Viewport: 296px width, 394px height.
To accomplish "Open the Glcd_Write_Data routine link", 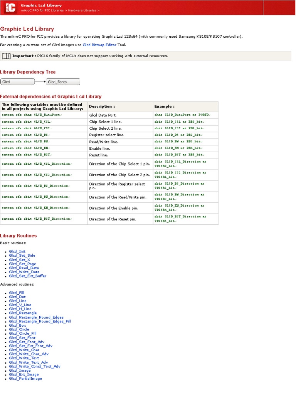I will tap(24, 272).
